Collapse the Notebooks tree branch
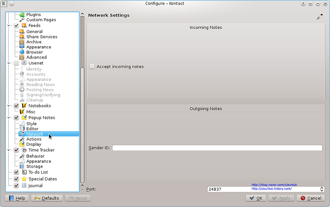Screen dimensions: 330x207 click(x=8, y=106)
